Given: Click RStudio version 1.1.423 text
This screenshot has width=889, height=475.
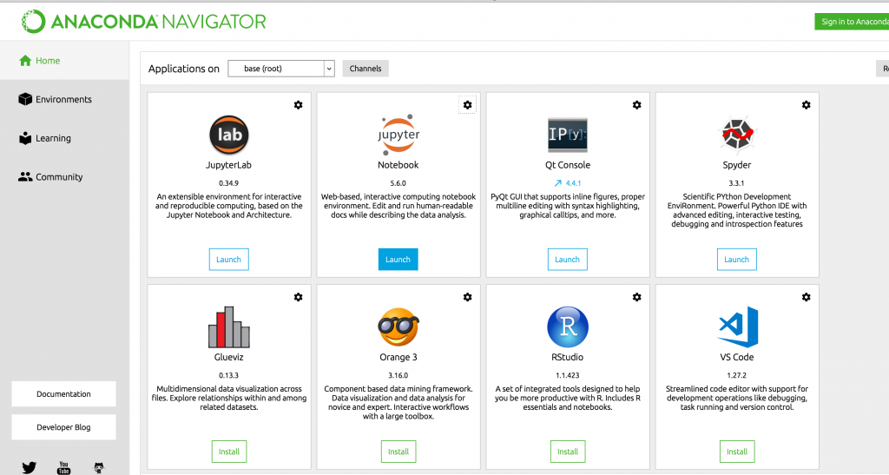Looking at the screenshot, I should point(568,375).
